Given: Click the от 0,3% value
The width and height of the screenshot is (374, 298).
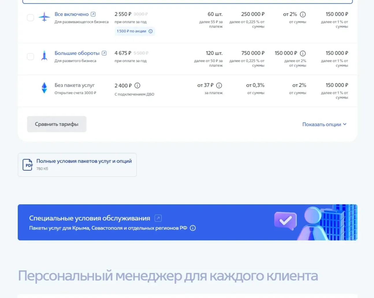Looking at the screenshot, I should pos(255,85).
